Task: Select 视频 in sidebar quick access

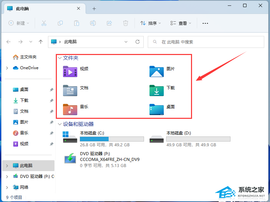Action: pyautogui.click(x=21, y=144)
